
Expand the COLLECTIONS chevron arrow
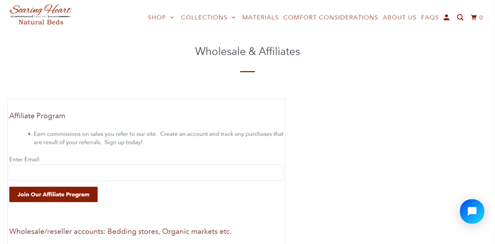point(233,18)
